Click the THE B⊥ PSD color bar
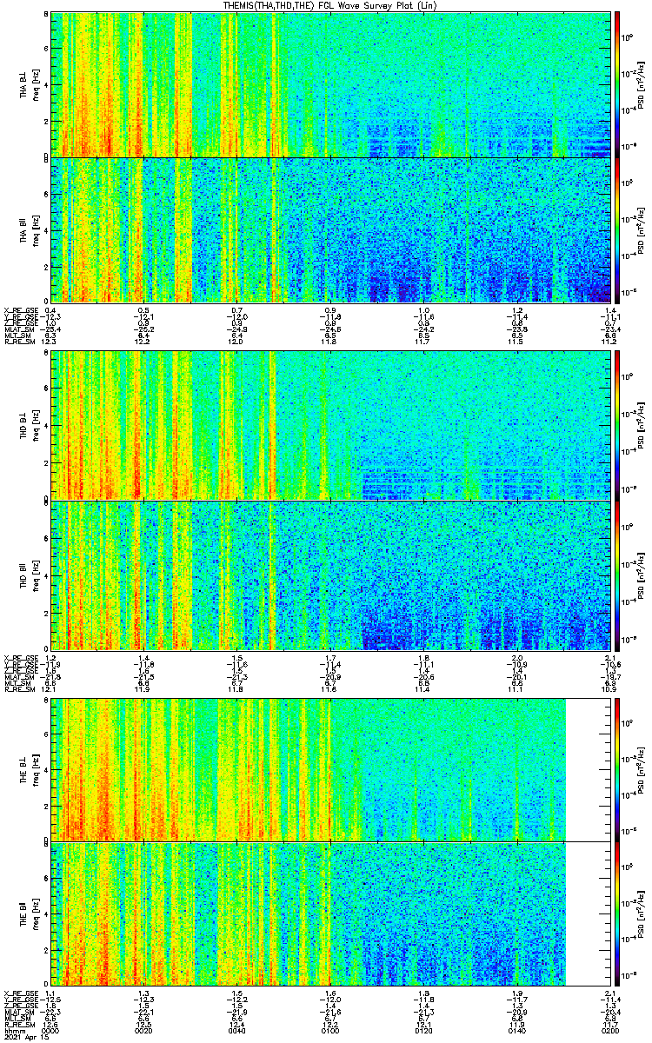Screen dimensions: 652x1043 pyautogui.click(x=617, y=769)
